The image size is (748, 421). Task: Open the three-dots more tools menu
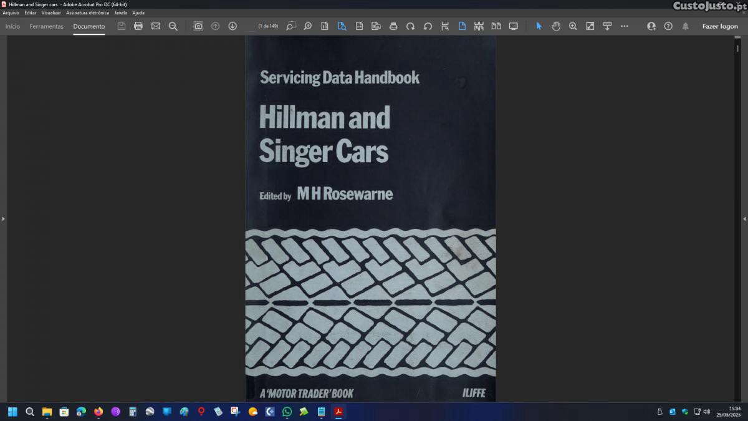[625, 26]
